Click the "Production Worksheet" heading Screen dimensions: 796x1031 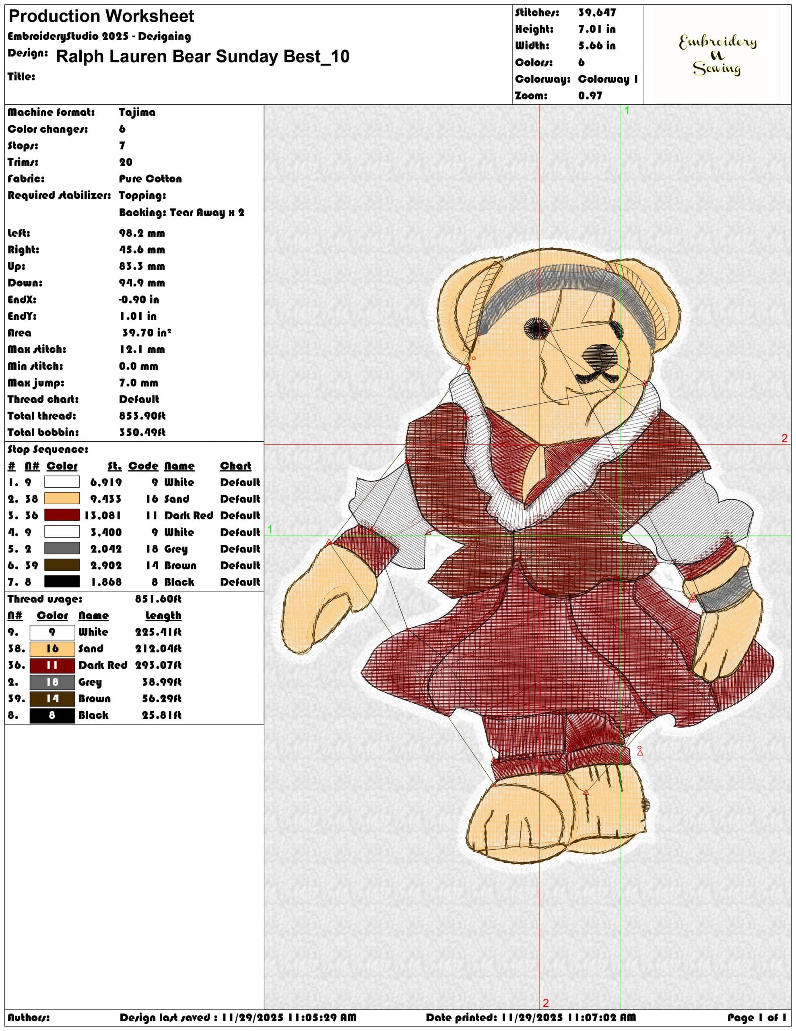pyautogui.click(x=101, y=17)
